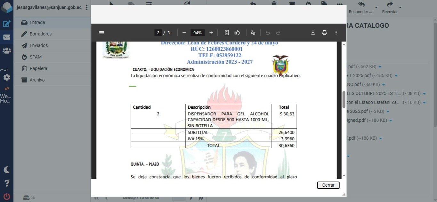
Task: Click the page number input field
Action: pyautogui.click(x=158, y=33)
